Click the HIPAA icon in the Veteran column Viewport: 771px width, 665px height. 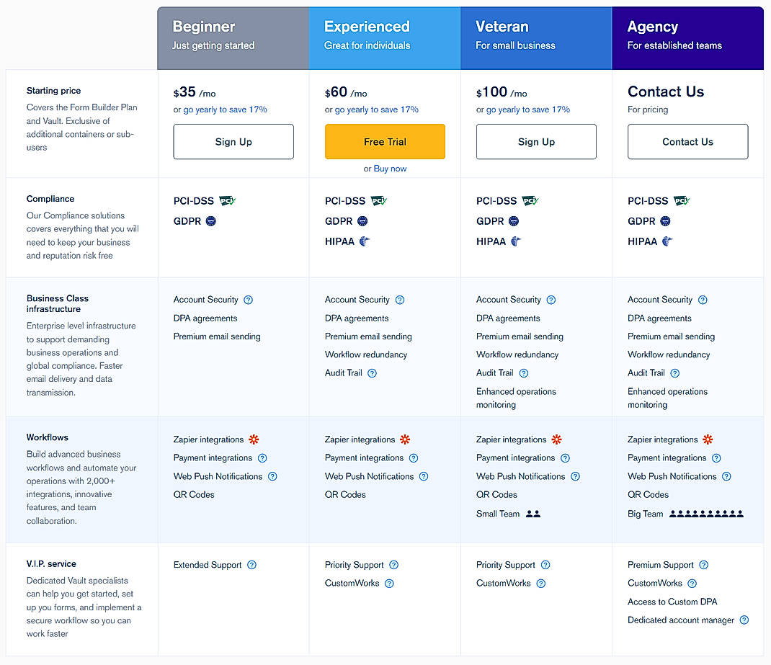click(x=516, y=241)
